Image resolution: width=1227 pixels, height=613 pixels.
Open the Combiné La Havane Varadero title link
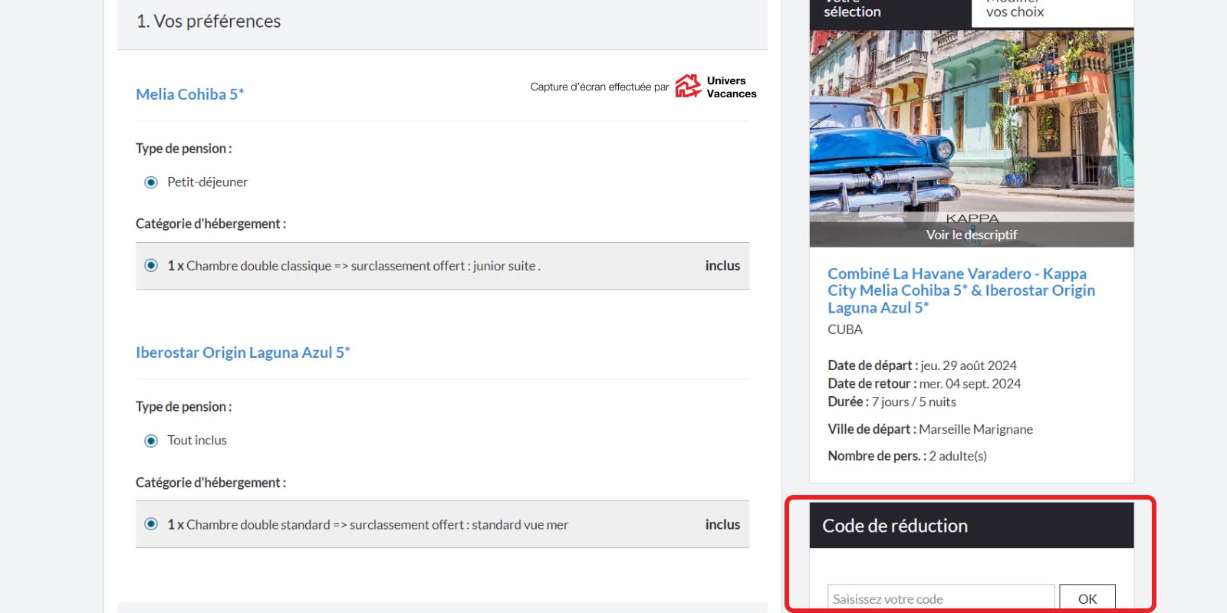(961, 290)
